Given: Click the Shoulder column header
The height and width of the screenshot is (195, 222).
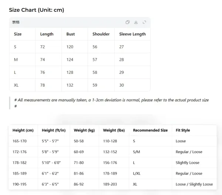Looking at the screenshot, I should point(101,34).
